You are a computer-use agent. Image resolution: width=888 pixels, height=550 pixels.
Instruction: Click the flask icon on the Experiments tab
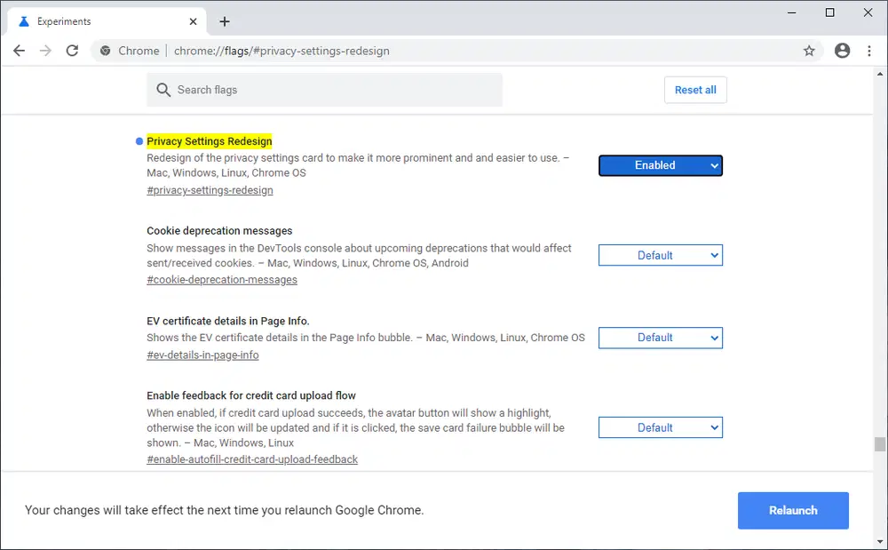pyautogui.click(x=22, y=20)
